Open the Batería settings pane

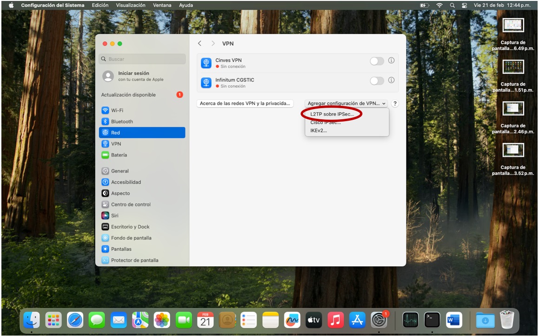[x=118, y=155]
